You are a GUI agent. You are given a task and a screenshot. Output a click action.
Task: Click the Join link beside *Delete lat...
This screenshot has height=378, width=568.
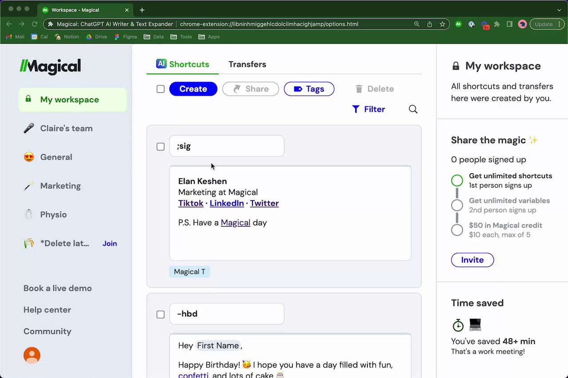click(x=110, y=243)
